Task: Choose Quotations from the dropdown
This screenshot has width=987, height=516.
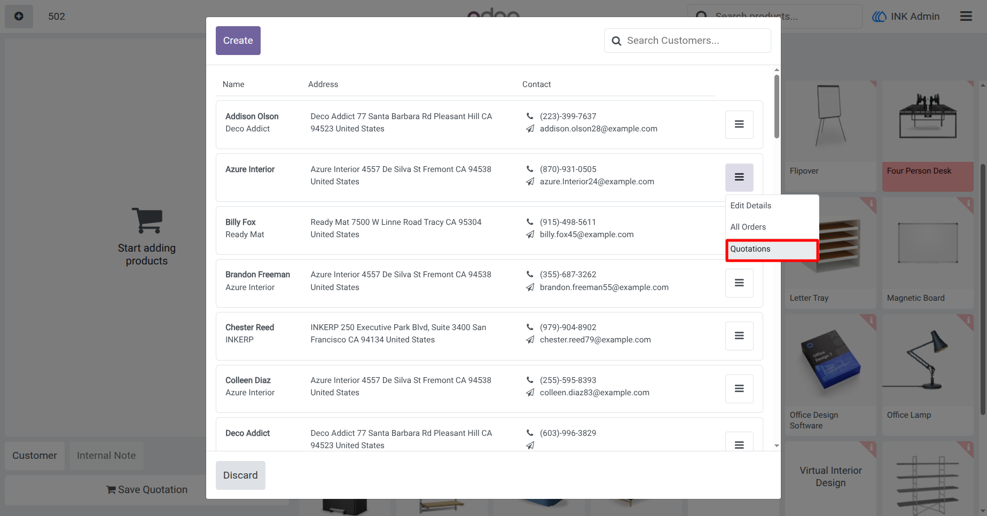Action: tap(772, 249)
